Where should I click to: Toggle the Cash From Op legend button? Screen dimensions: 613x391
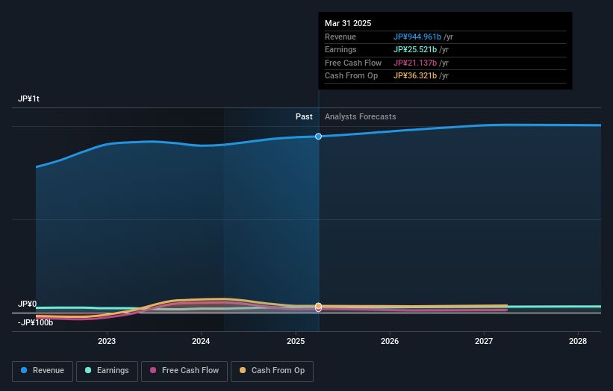click(272, 371)
